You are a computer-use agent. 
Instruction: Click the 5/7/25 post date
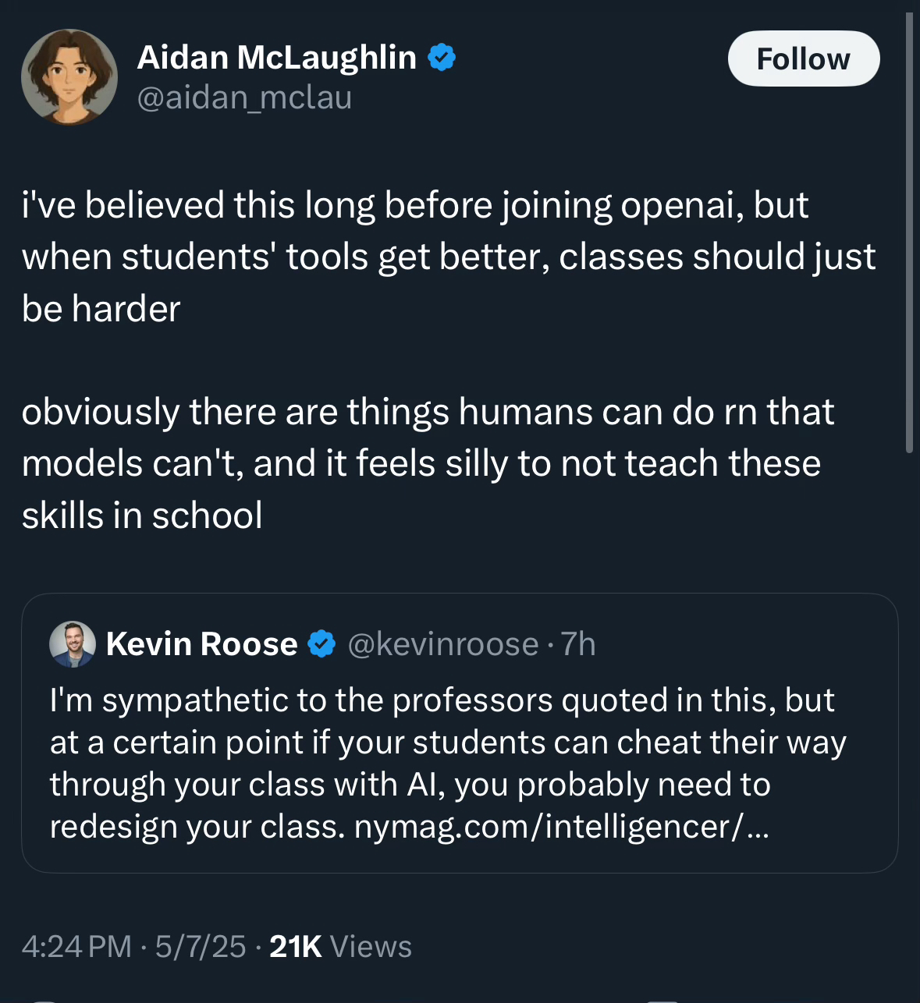(201, 946)
